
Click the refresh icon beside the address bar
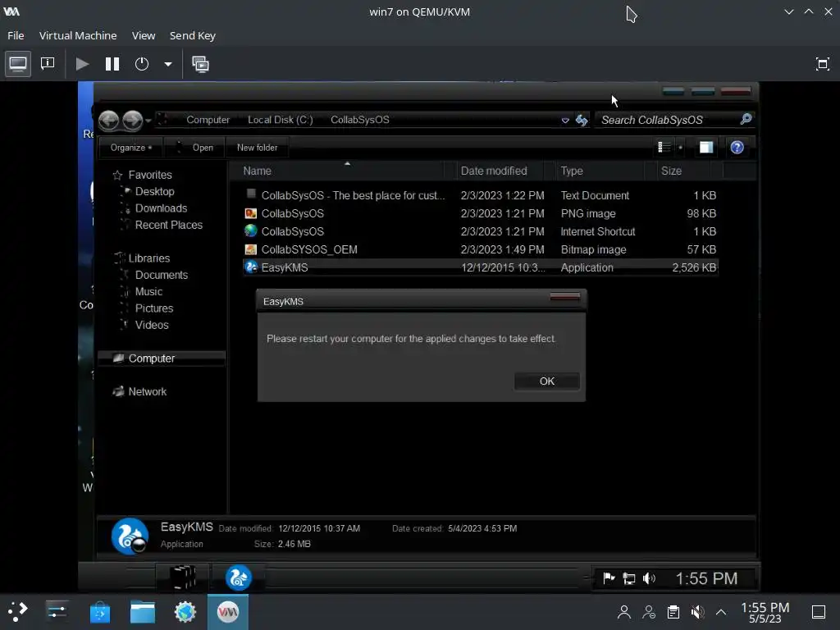coord(582,120)
